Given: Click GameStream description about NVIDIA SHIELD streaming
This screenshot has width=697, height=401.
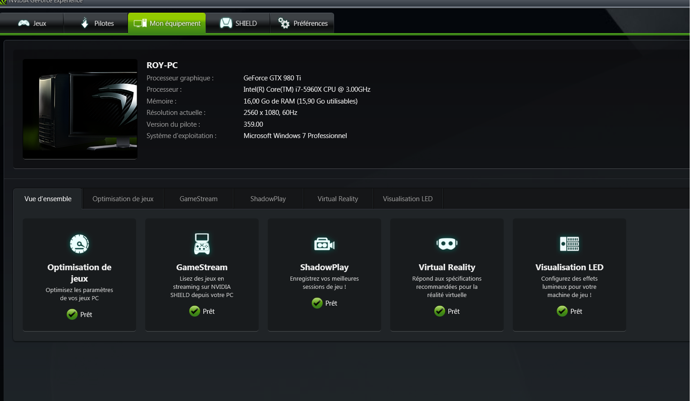Looking at the screenshot, I should [x=202, y=287].
